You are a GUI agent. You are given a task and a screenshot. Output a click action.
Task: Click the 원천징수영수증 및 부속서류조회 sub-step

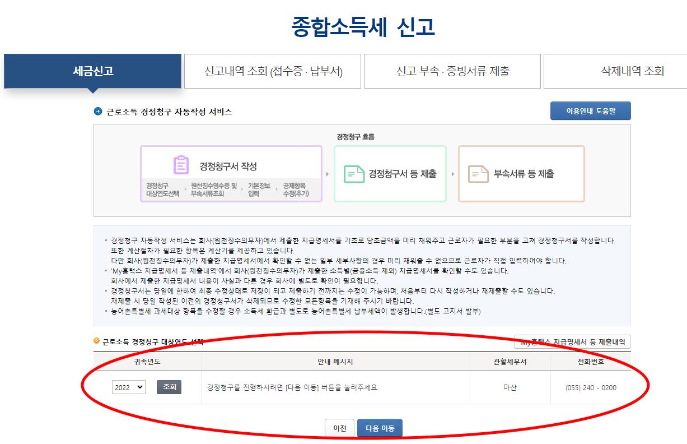coord(214,189)
